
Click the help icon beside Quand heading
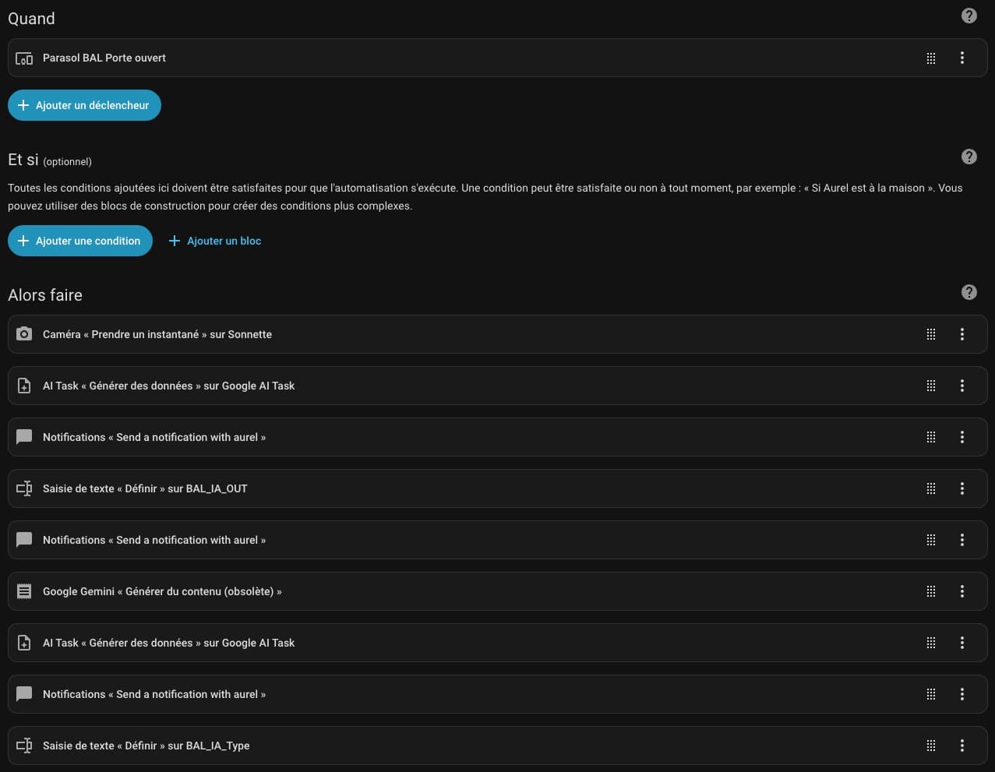pos(969,16)
